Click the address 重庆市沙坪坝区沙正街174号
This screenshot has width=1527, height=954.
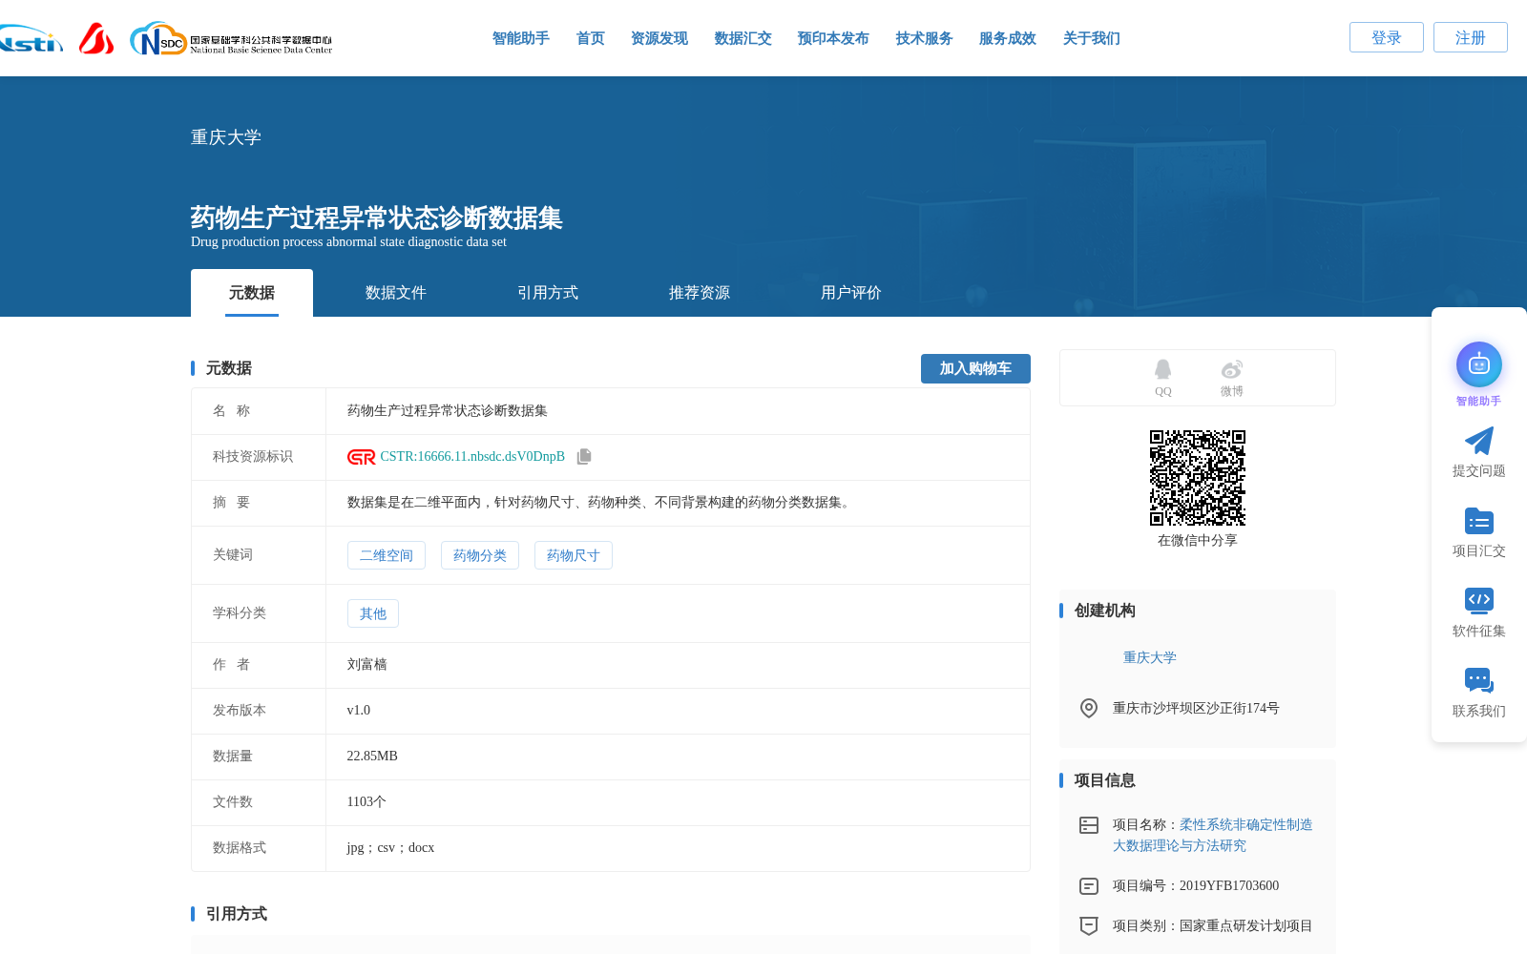(1196, 708)
